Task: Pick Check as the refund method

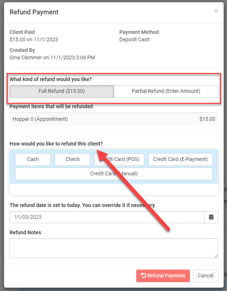Action: (72, 159)
